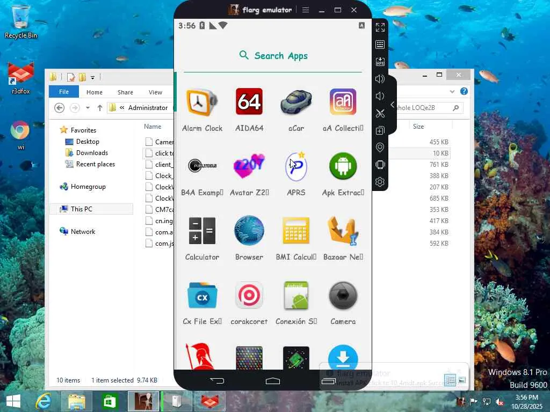Switch to the View ribbon tab
Screen dimensions: 550x412
pyautogui.click(x=155, y=92)
